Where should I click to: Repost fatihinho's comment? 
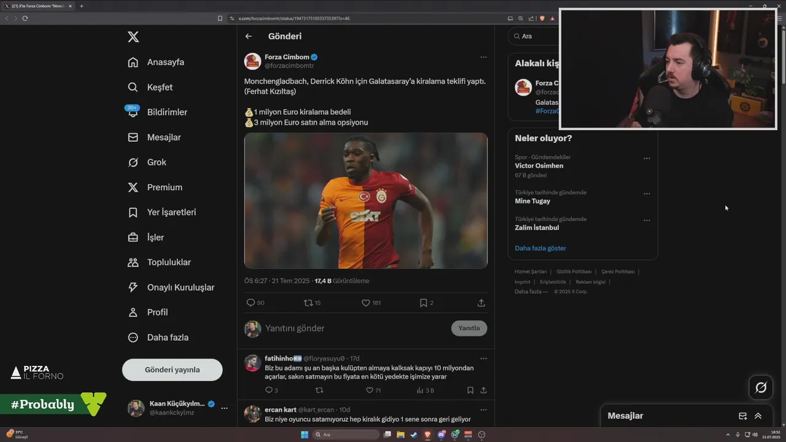tap(319, 390)
